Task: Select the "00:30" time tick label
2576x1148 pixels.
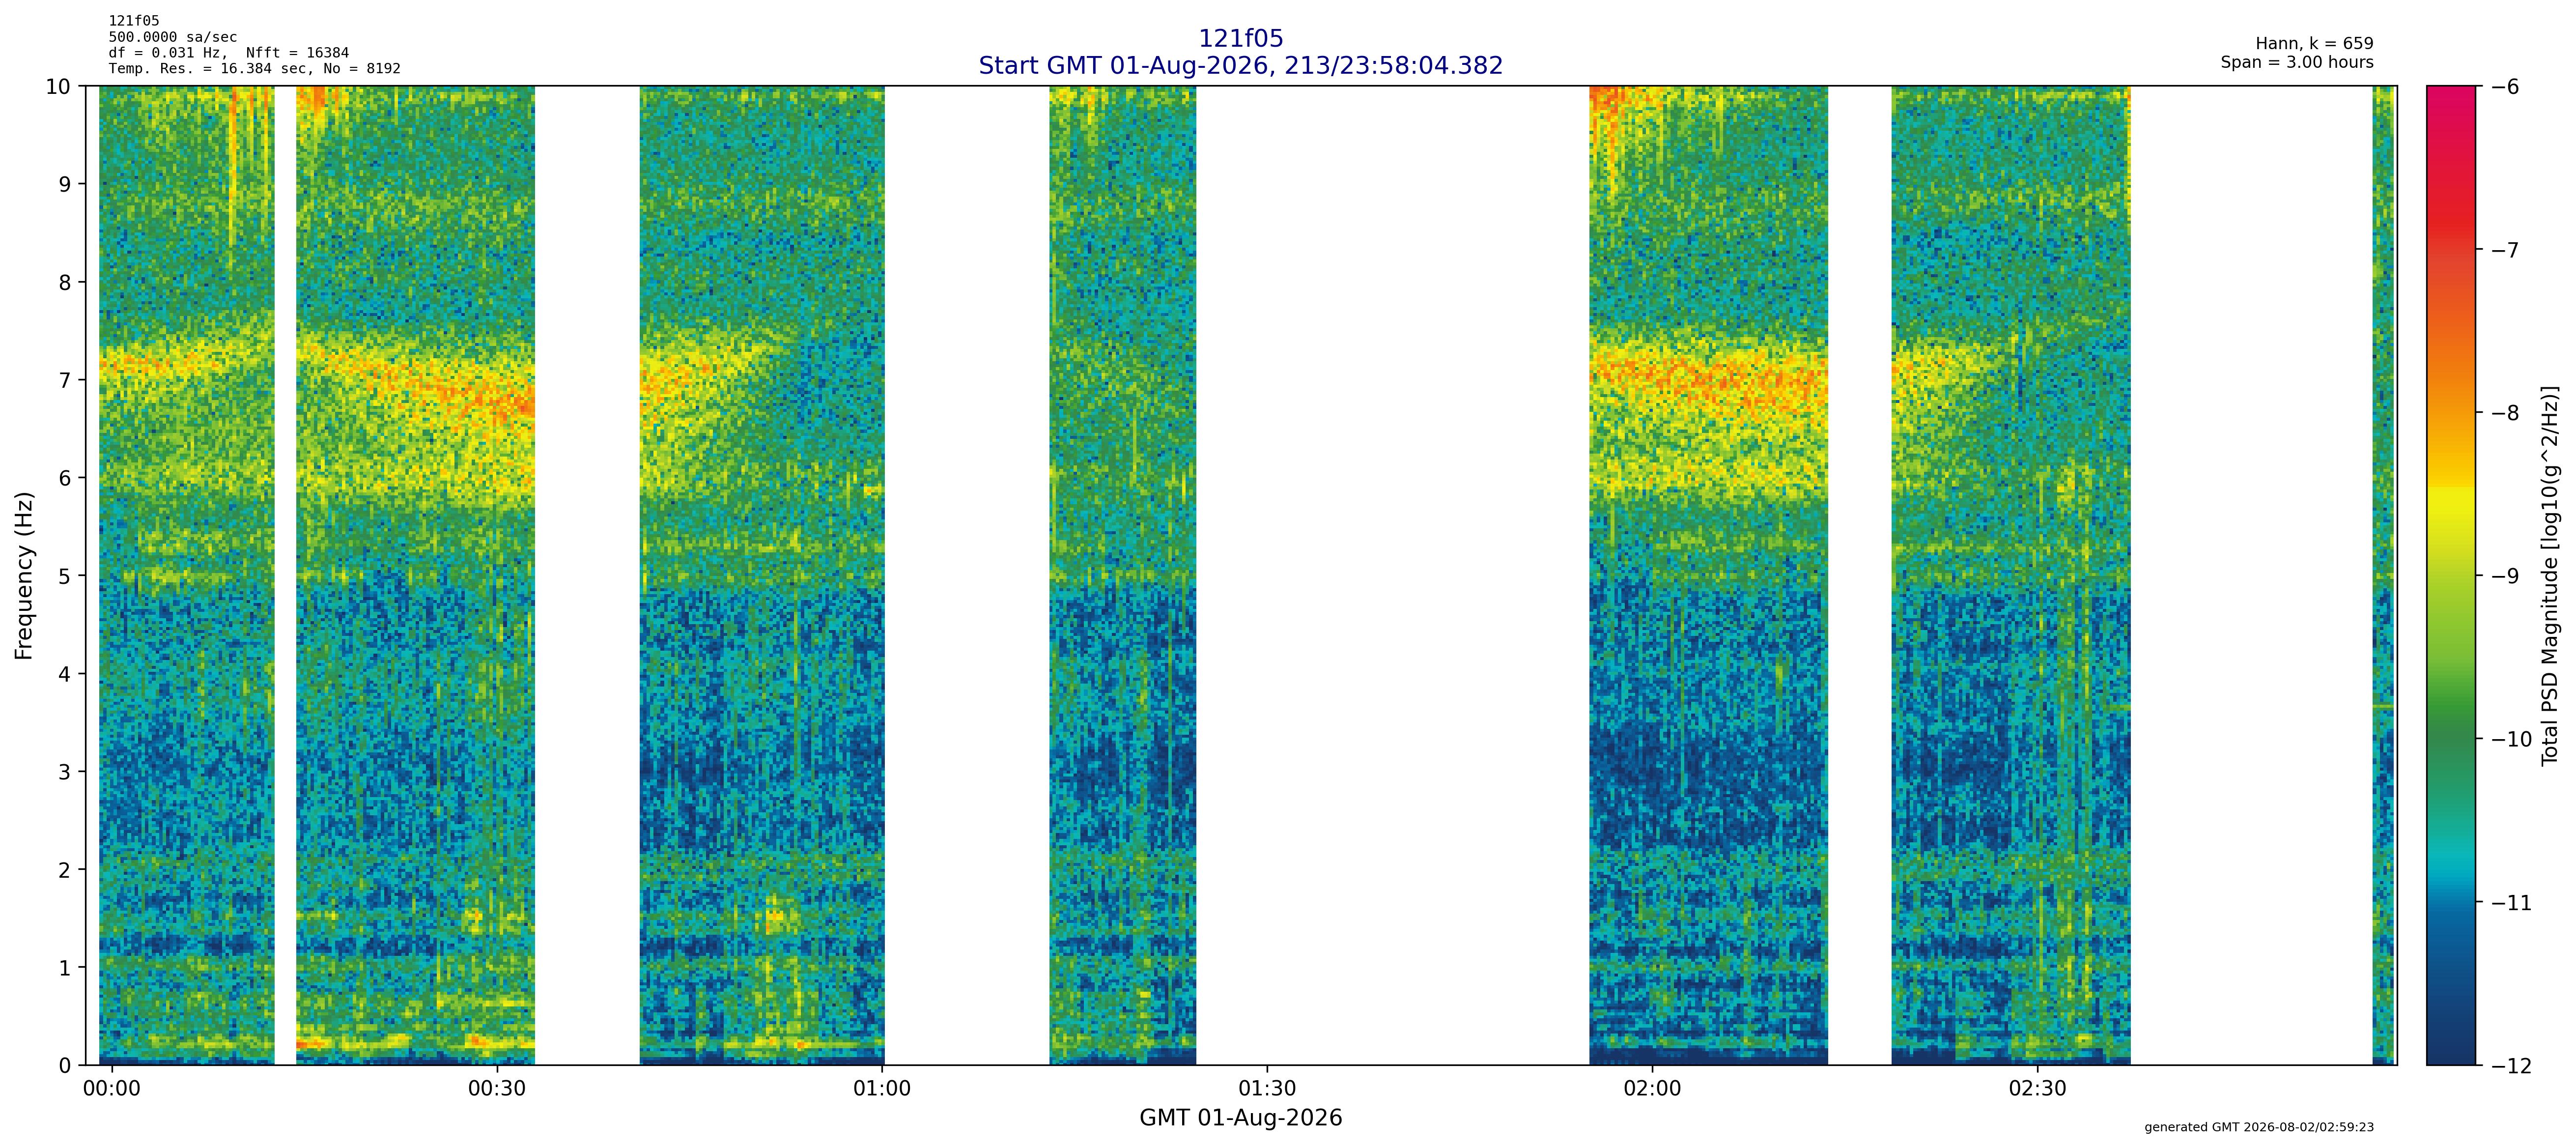Action: pos(497,1088)
